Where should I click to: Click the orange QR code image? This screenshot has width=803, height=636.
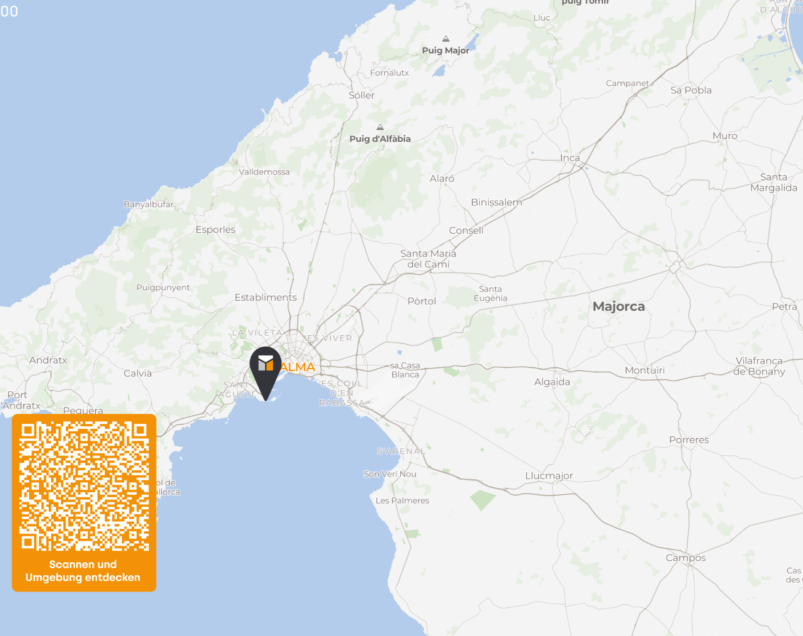84,486
